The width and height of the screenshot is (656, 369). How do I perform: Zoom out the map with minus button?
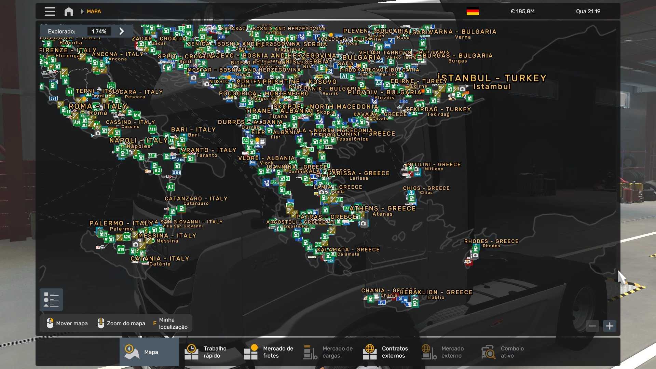coord(592,326)
